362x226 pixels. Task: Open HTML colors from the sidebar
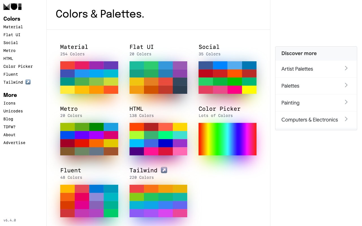[8, 58]
